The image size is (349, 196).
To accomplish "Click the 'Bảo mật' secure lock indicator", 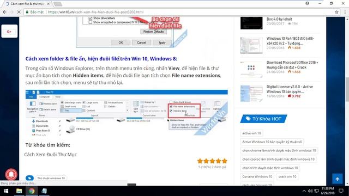I will pos(35,12).
